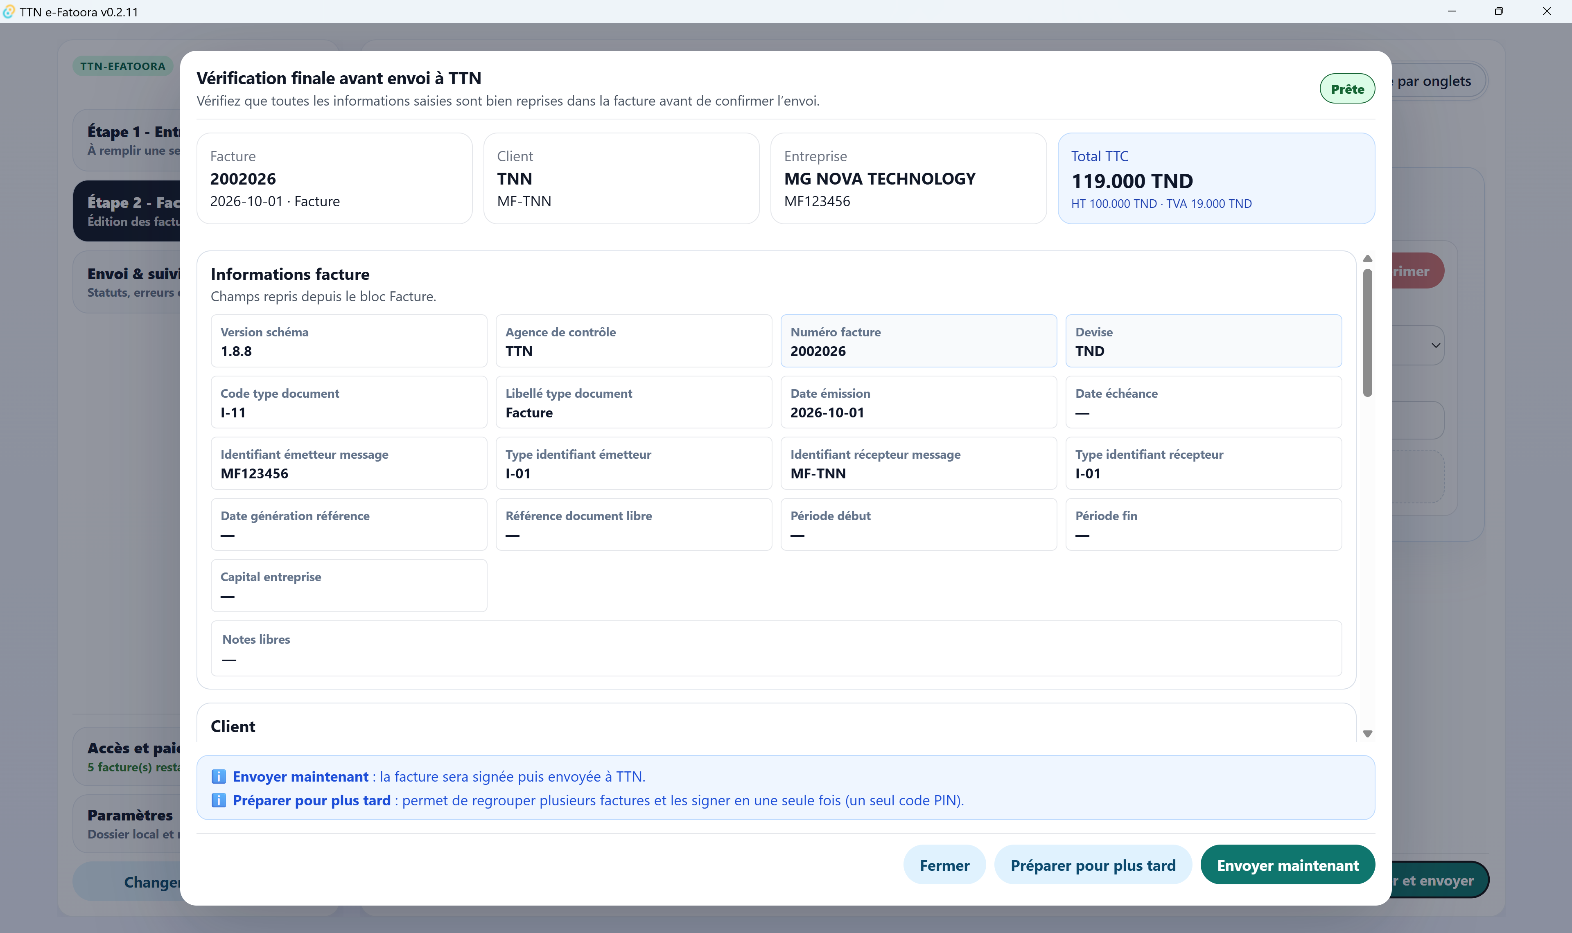Click the 'Capital entreprise' field
Image resolution: width=1572 pixels, height=933 pixels.
click(349, 585)
